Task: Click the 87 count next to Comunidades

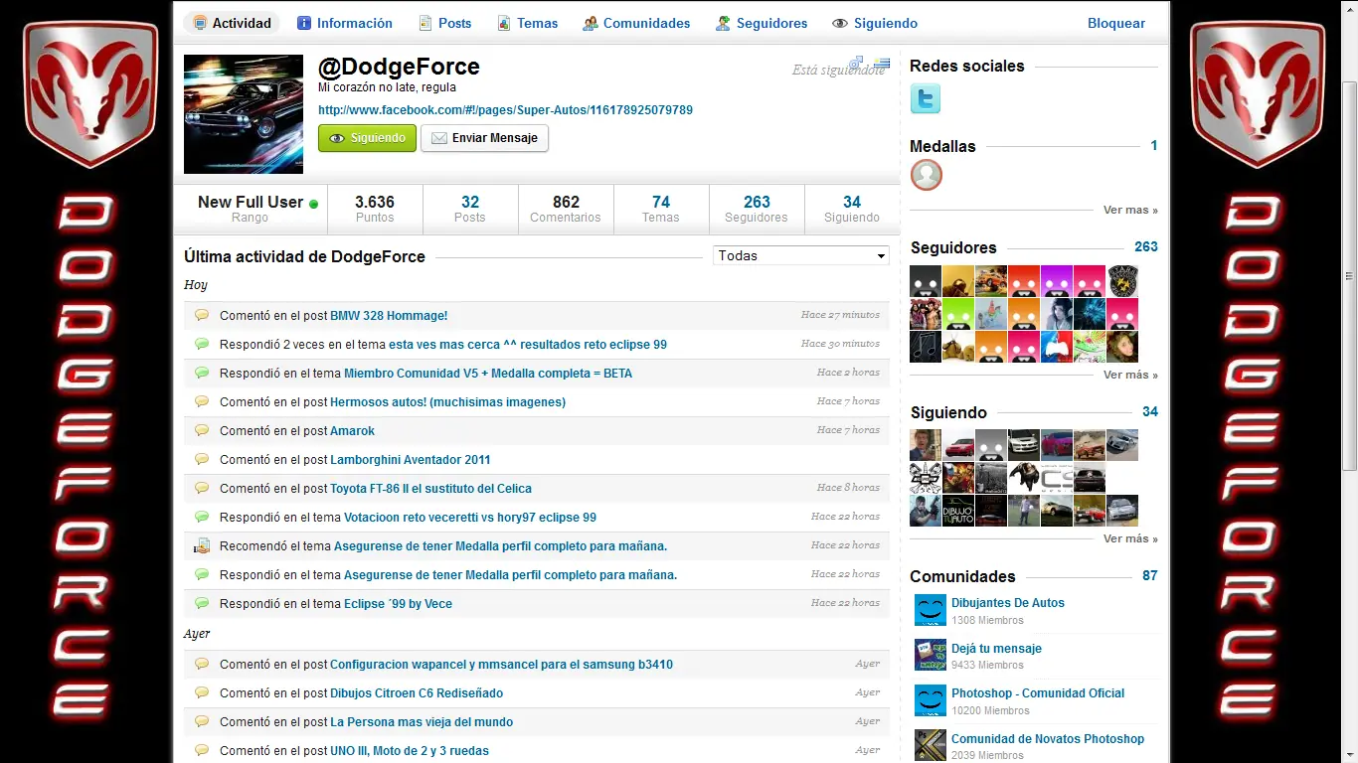Action: pos(1150,576)
